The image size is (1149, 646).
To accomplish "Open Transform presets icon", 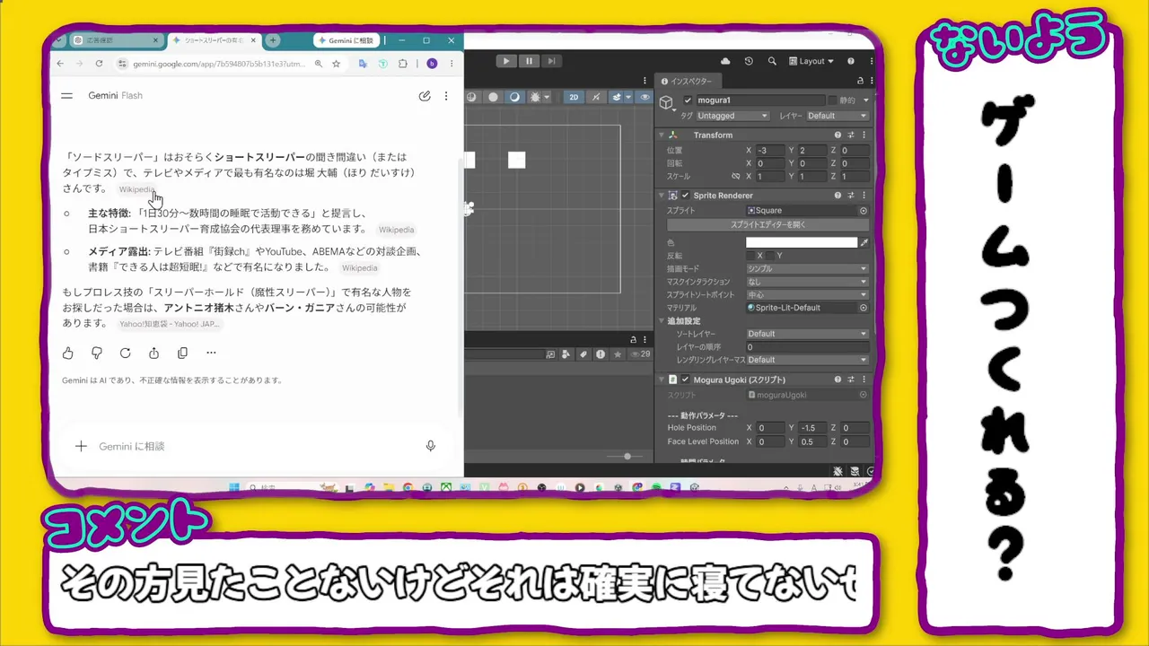I will click(851, 135).
